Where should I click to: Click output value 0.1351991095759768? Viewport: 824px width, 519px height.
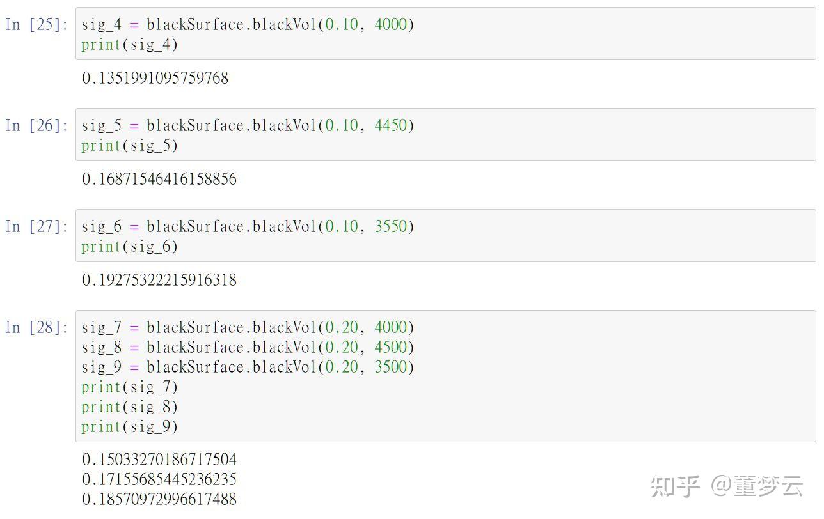(155, 79)
